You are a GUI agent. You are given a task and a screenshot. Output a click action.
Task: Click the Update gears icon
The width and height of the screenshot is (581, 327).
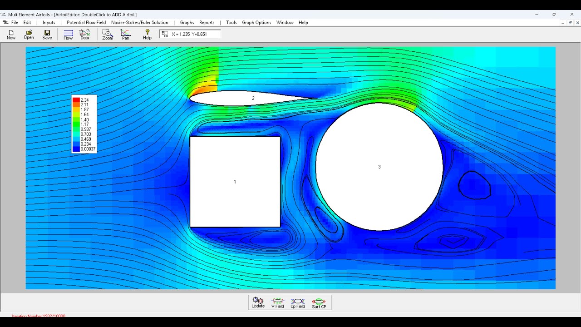(258, 302)
